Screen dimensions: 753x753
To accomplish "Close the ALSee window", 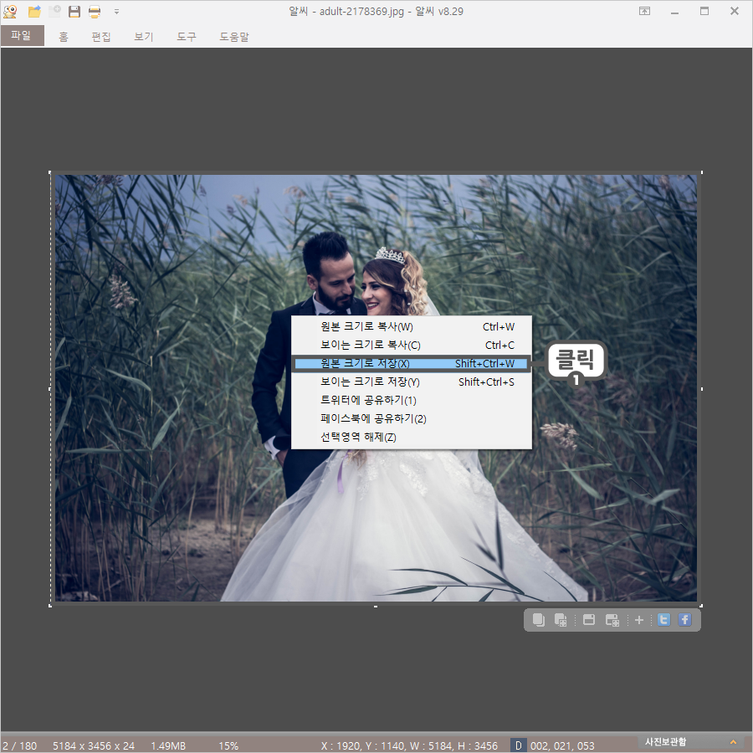I will pos(735,11).
